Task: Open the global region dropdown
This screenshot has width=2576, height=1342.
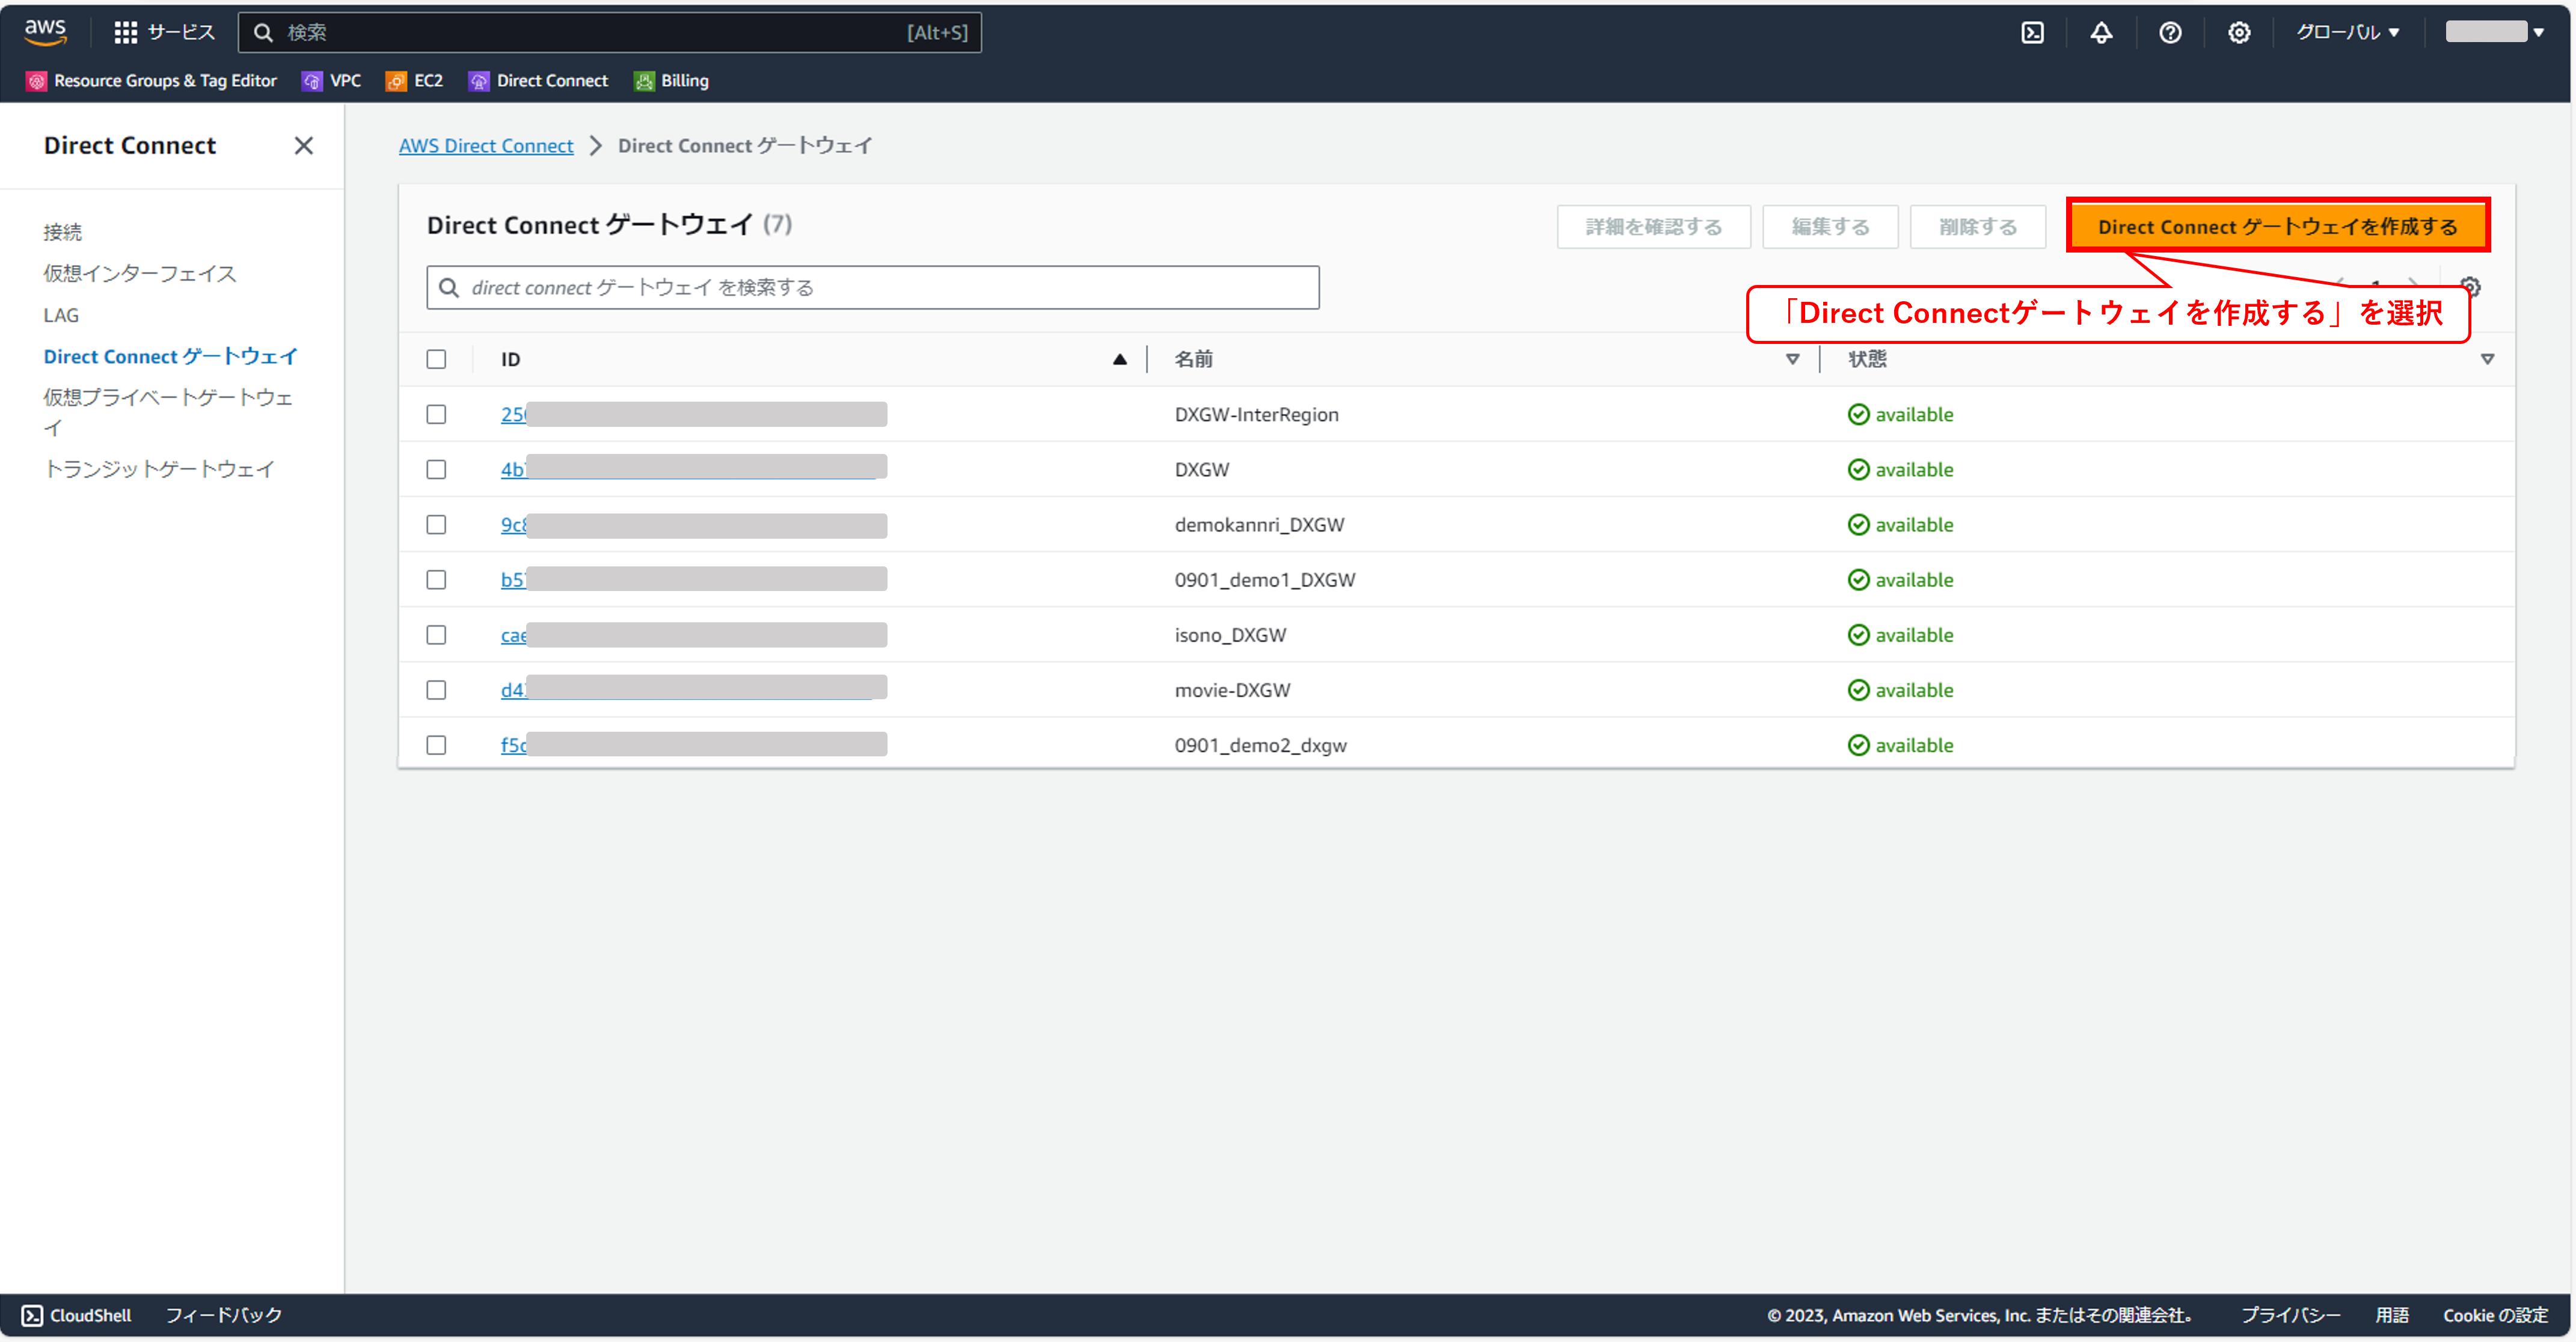Action: [2346, 32]
